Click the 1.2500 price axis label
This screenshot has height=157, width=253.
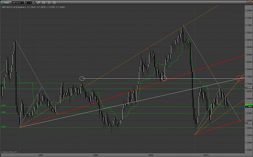click(x=249, y=150)
